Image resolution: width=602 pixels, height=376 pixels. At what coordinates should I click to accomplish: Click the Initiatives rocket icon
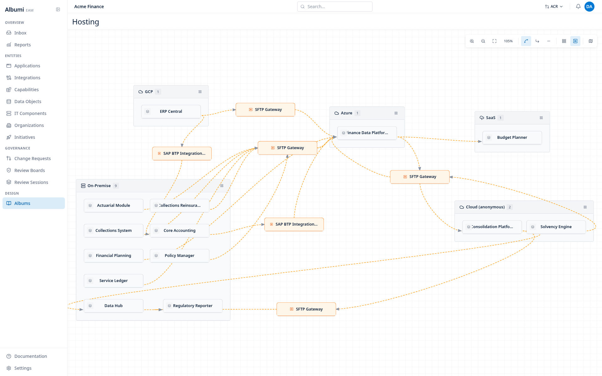[9, 137]
